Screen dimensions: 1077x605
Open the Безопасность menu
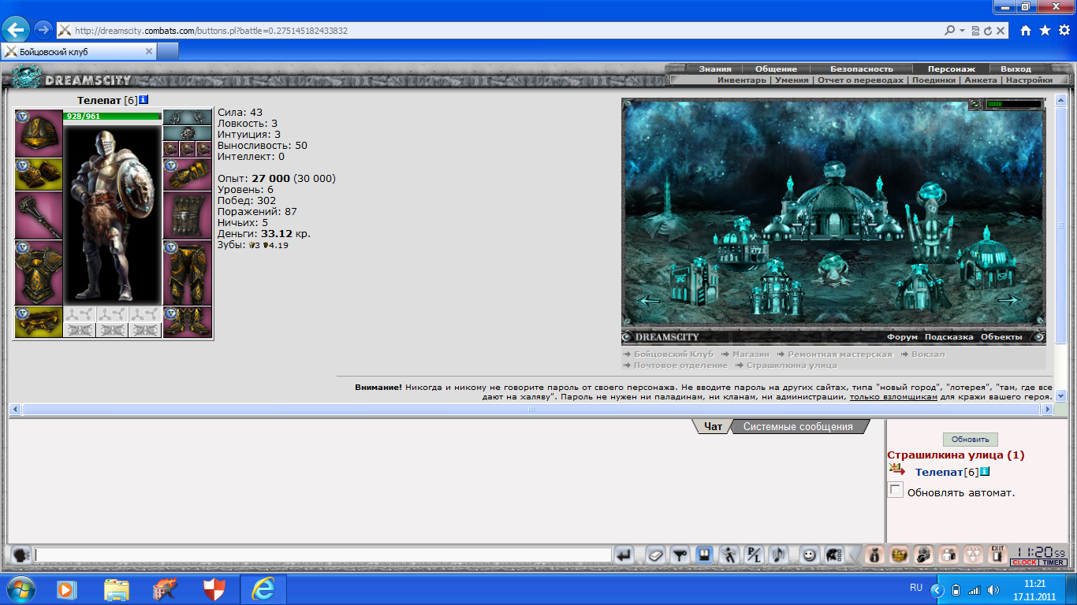[861, 69]
